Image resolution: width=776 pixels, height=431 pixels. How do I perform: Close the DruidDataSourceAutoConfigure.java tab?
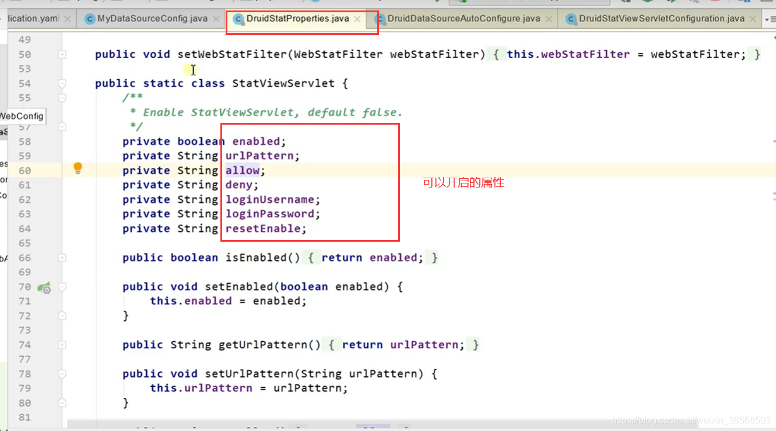point(549,19)
